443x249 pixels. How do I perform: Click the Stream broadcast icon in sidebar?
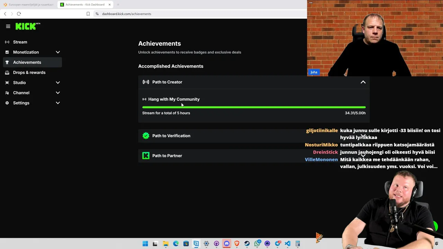7,42
